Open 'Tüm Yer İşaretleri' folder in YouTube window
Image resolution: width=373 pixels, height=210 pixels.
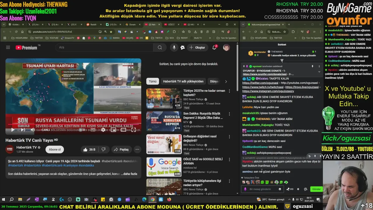[226, 38]
